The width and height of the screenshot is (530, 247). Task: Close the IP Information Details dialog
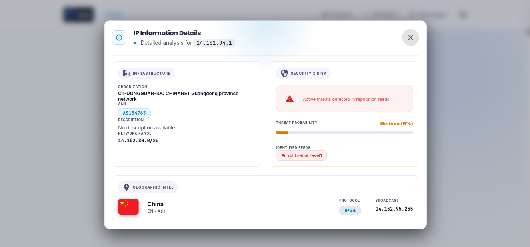pyautogui.click(x=410, y=38)
